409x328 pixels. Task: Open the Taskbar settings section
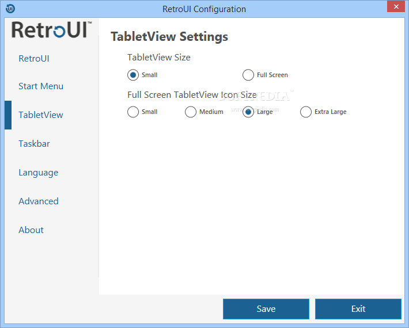pyautogui.click(x=34, y=143)
